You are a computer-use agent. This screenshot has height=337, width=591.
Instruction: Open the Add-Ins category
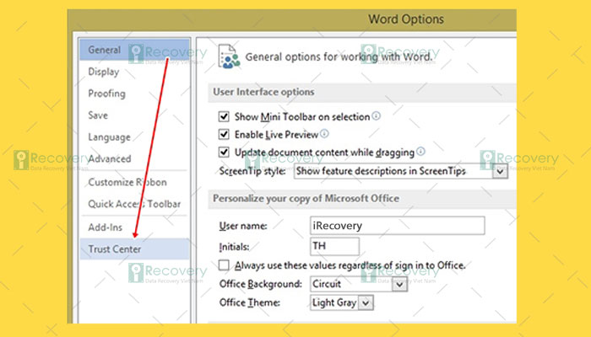tap(134, 227)
